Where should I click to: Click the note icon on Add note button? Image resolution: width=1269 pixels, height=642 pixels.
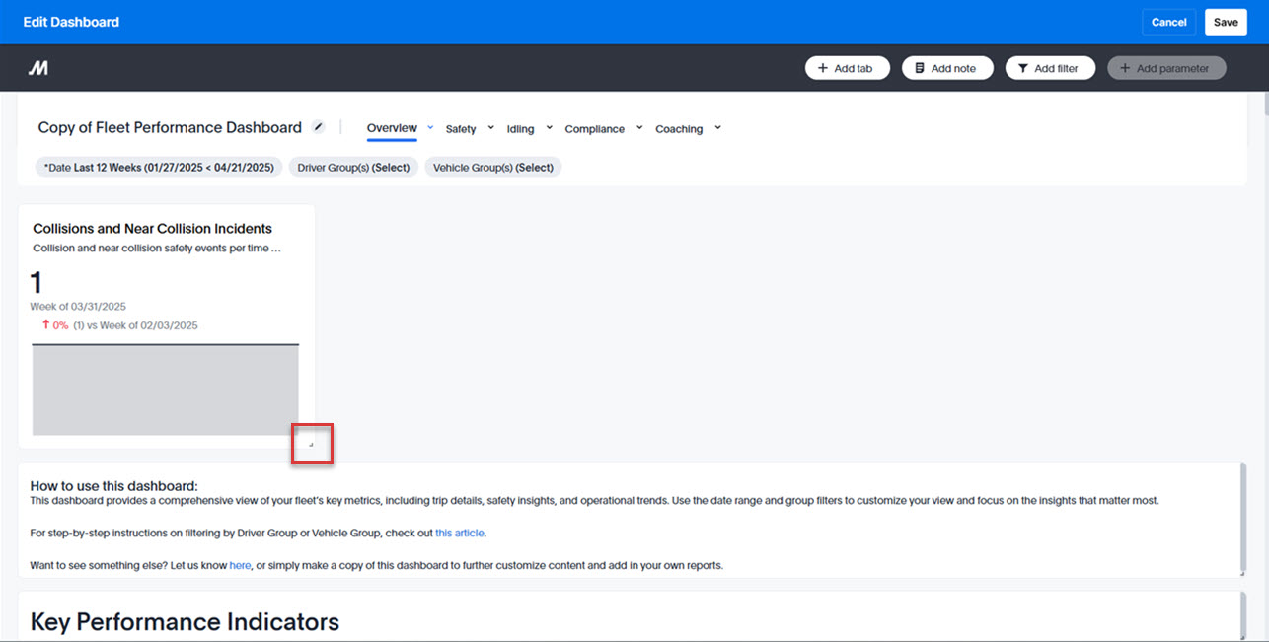[922, 67]
